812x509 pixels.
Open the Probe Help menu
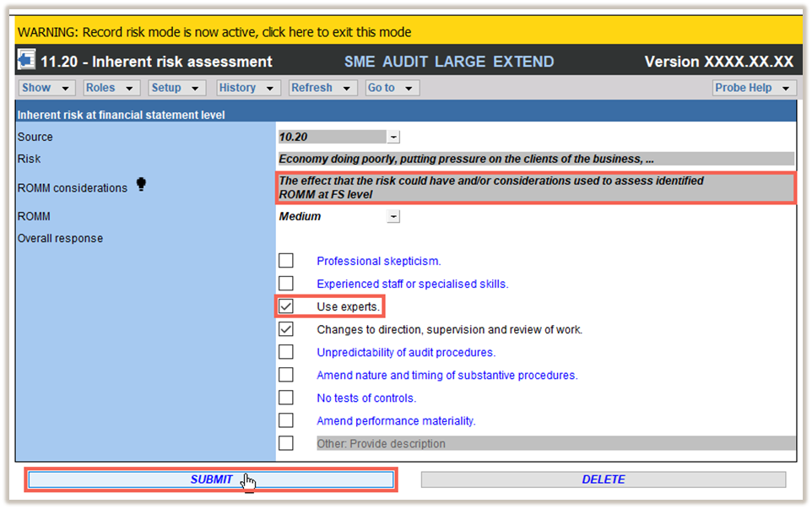tap(754, 88)
